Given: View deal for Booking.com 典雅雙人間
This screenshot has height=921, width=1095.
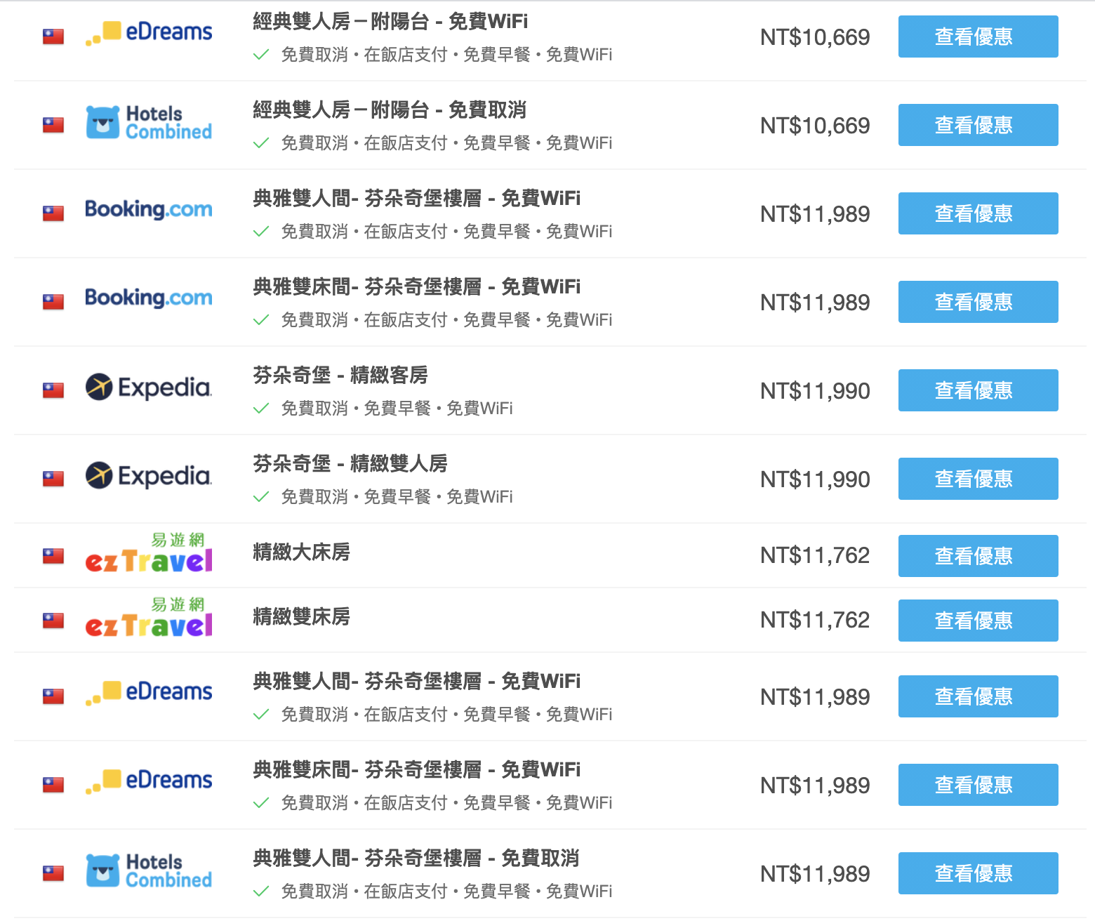Looking at the screenshot, I should click(978, 213).
